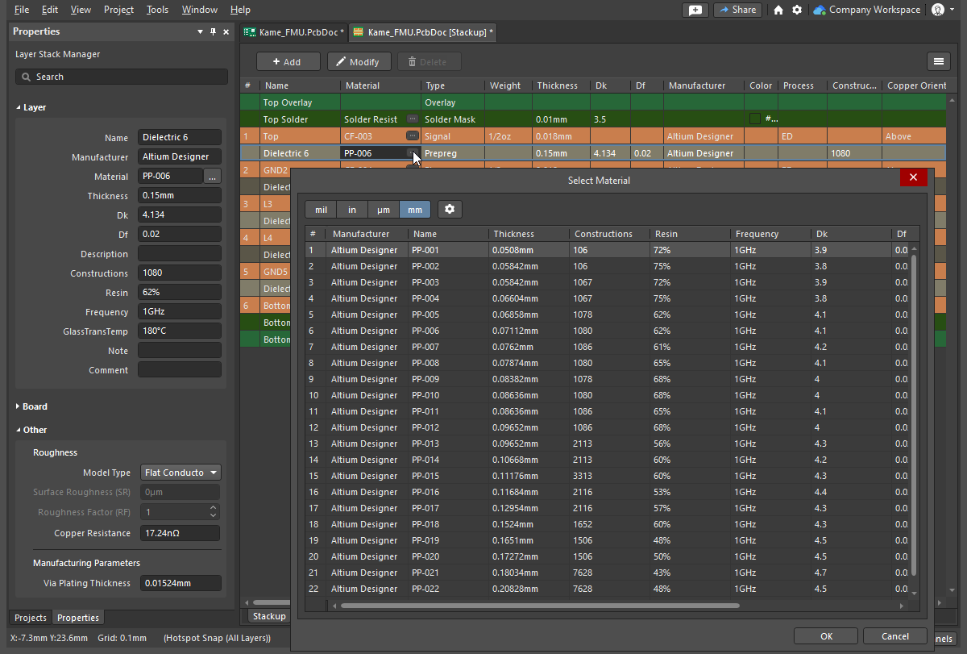Switch units to µm
967x654 pixels.
pos(383,210)
